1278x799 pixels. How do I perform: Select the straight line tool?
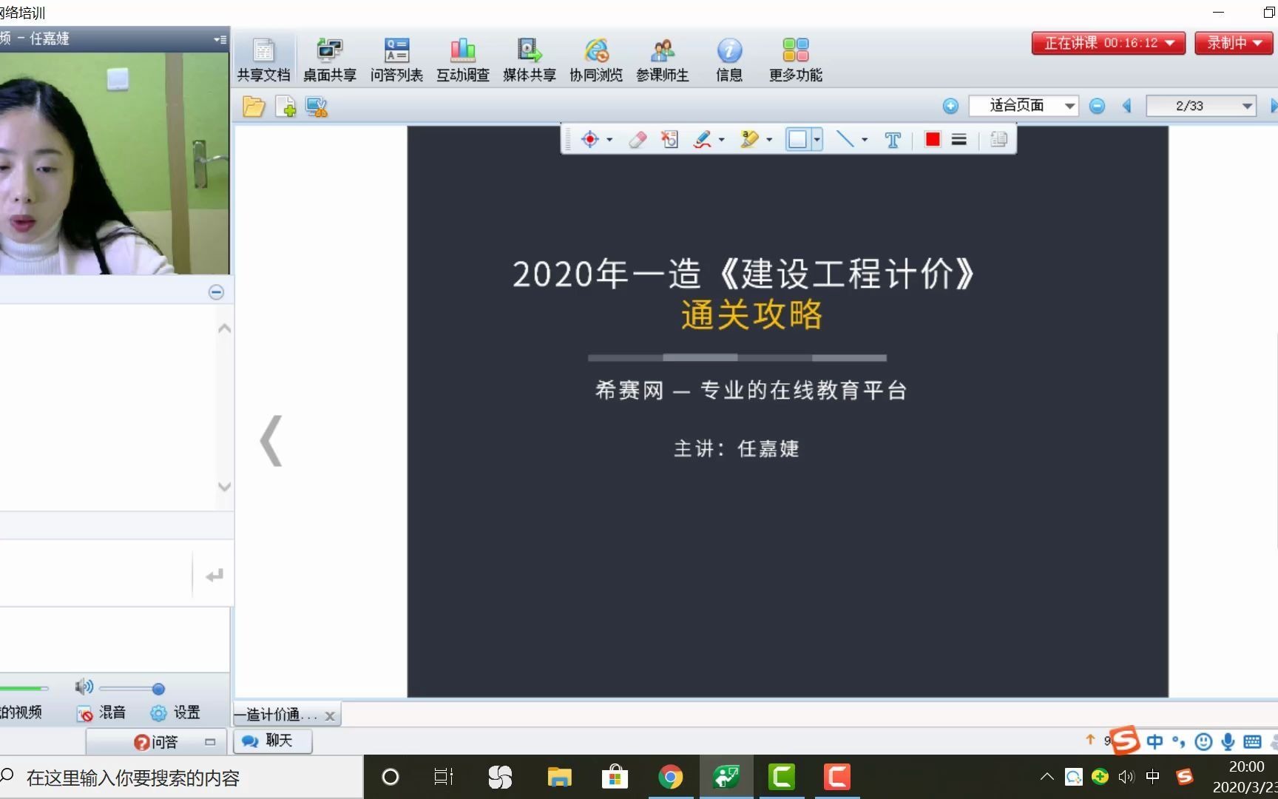[845, 139]
